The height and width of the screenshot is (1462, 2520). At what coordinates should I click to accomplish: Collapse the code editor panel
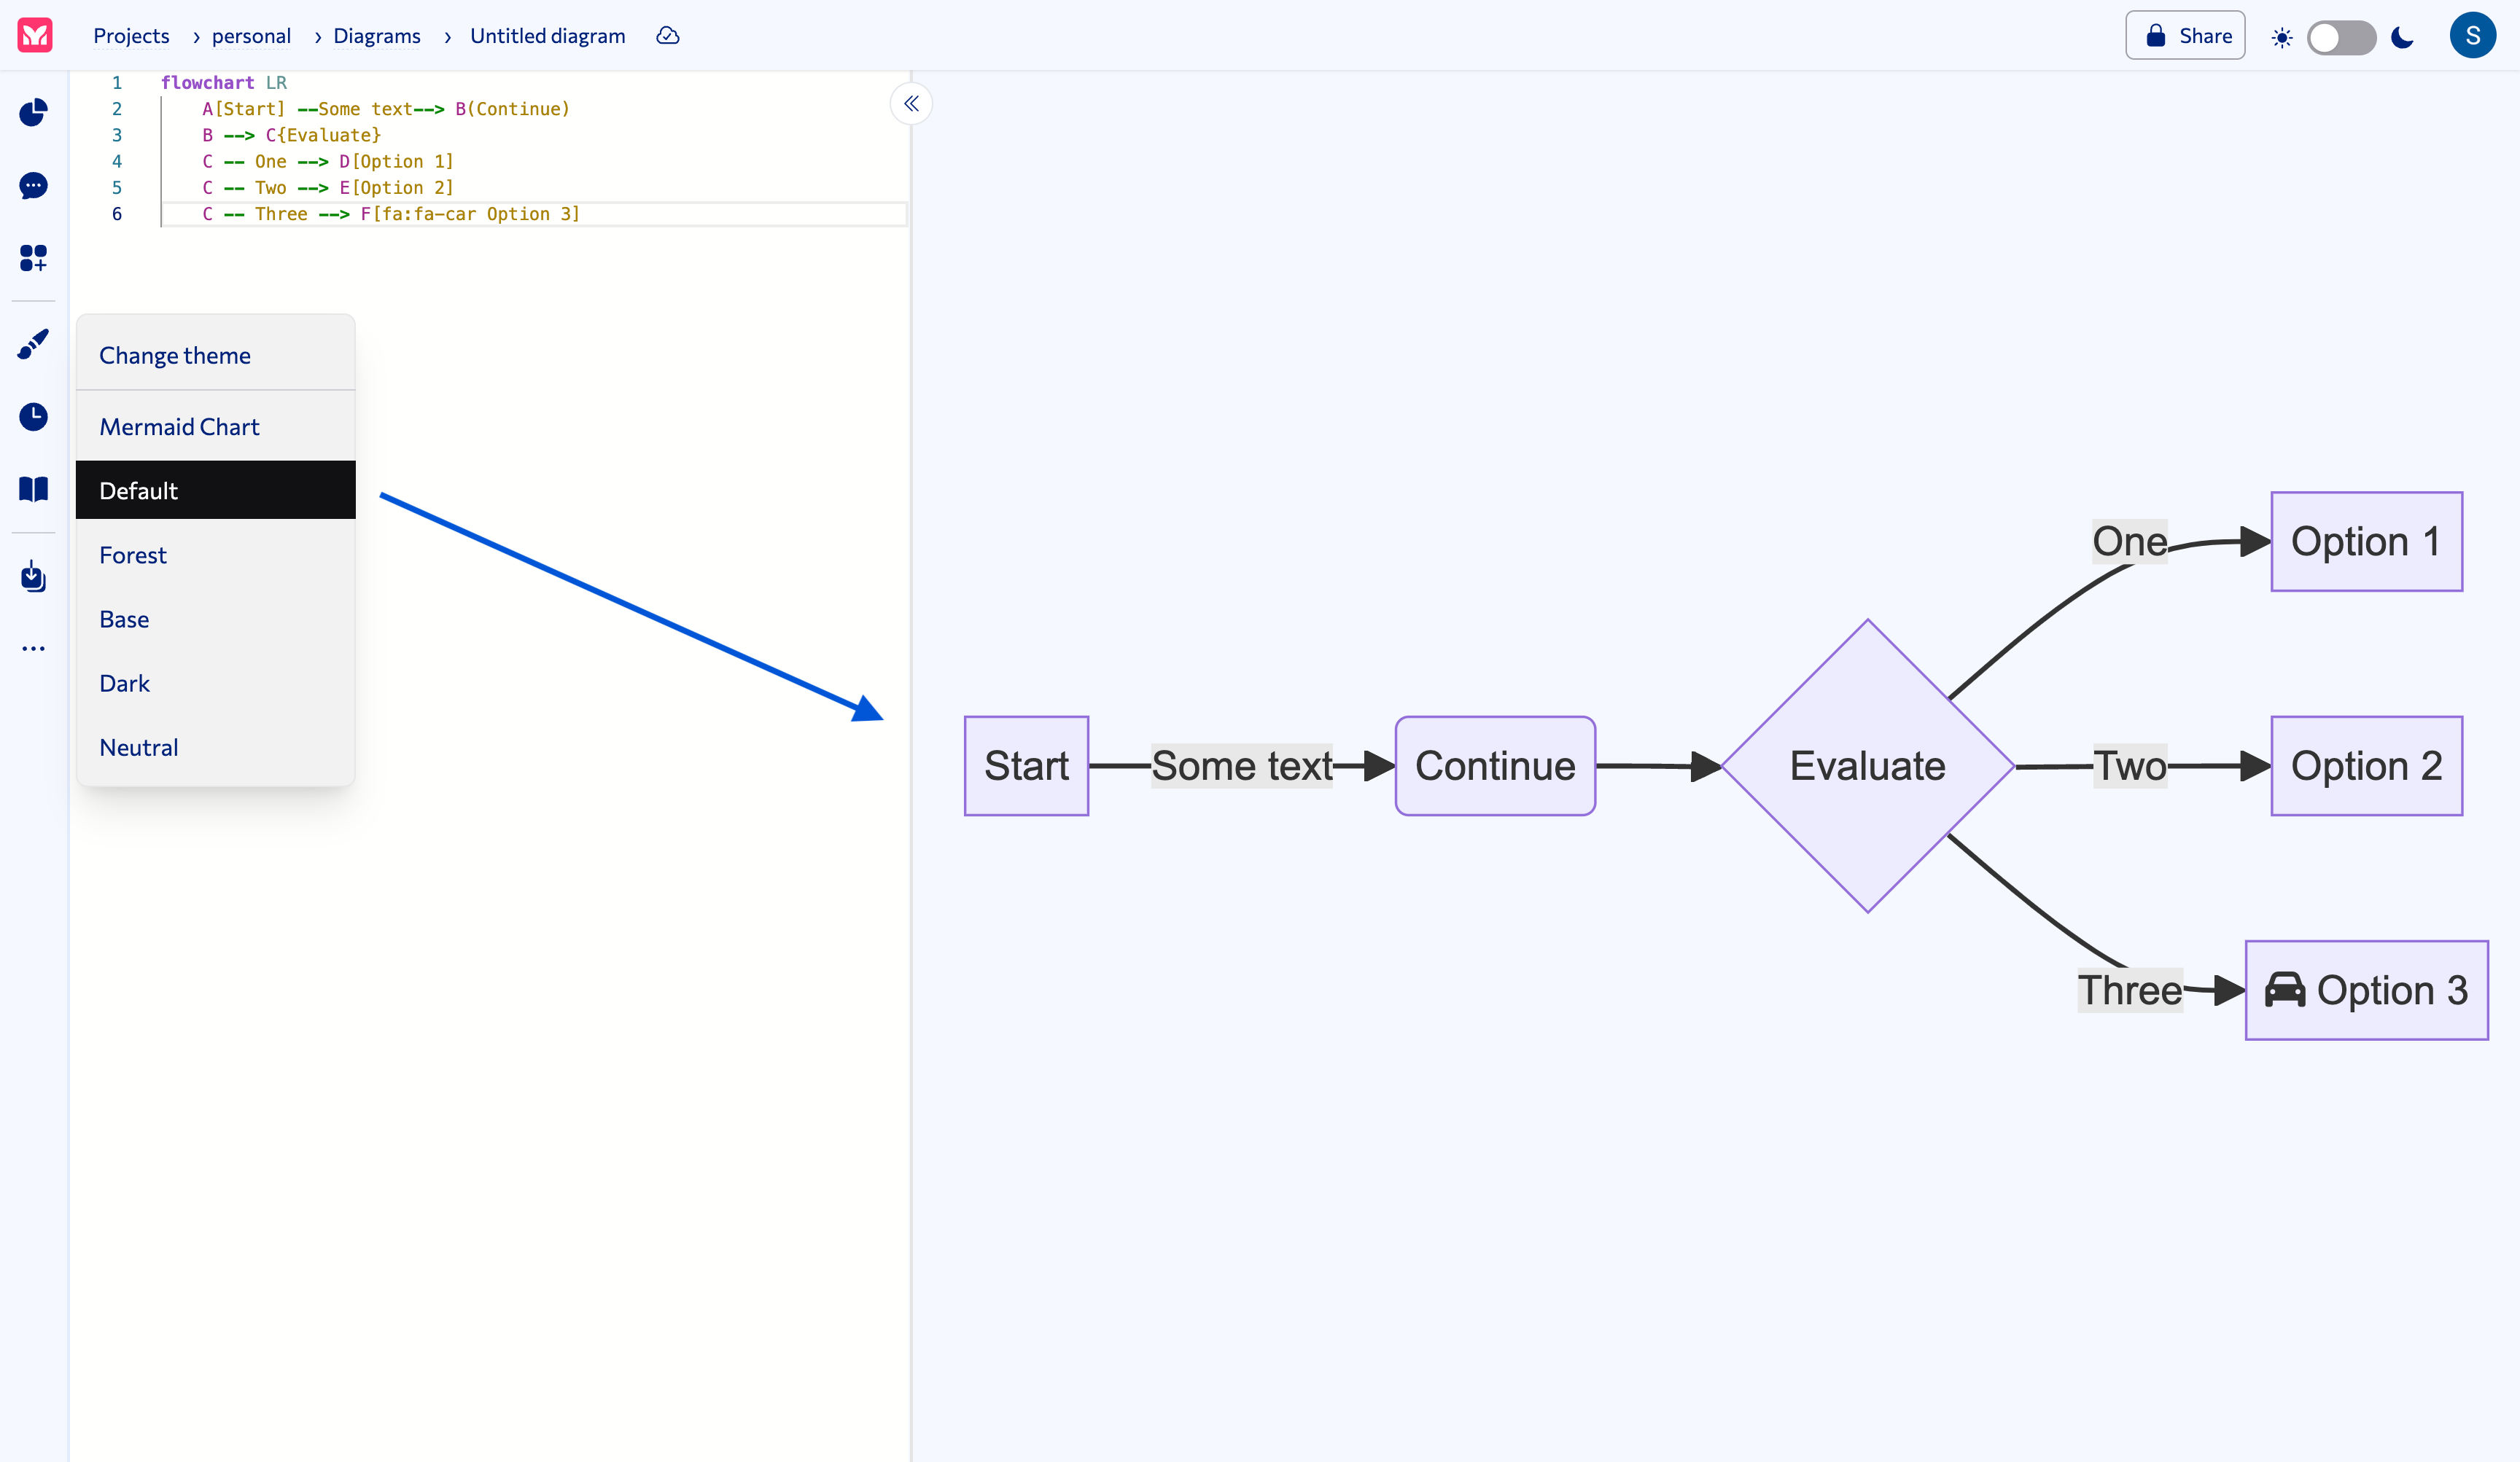pos(911,104)
